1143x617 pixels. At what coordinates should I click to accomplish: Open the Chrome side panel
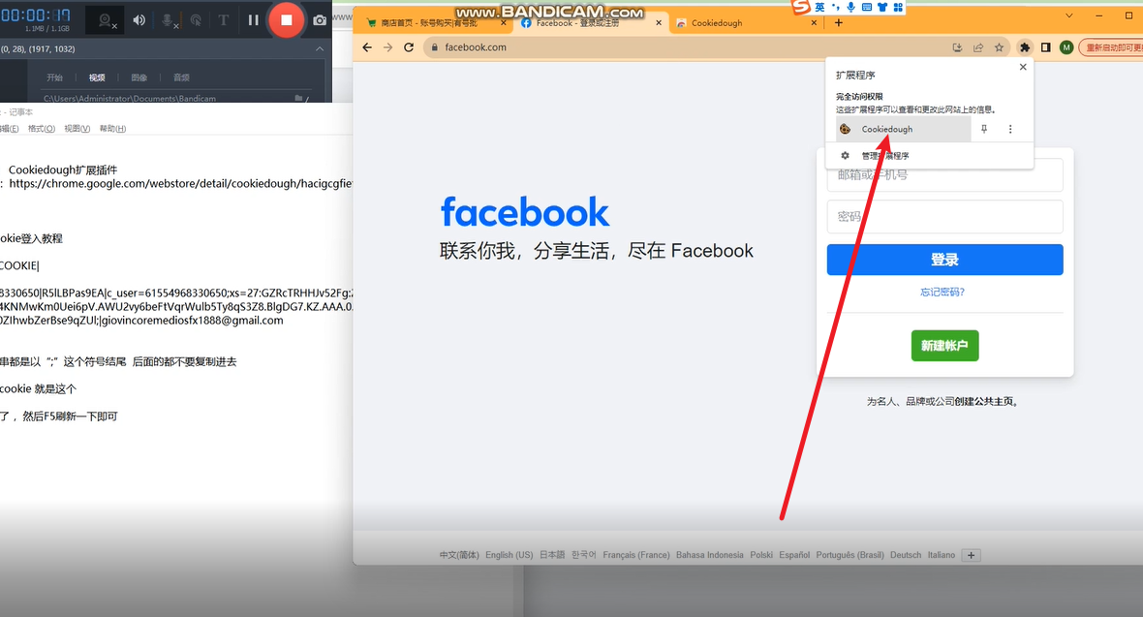coord(1045,47)
